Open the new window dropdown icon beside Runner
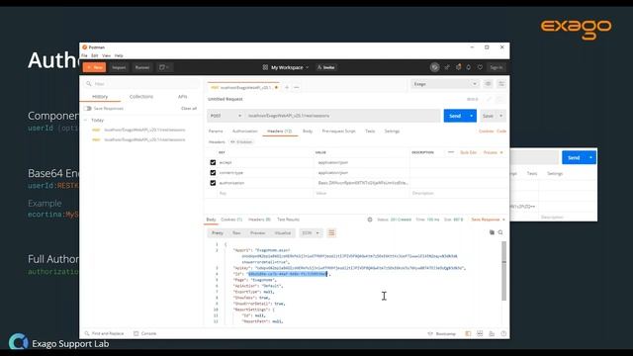Screen dimensions: 633x356 tap(163, 67)
